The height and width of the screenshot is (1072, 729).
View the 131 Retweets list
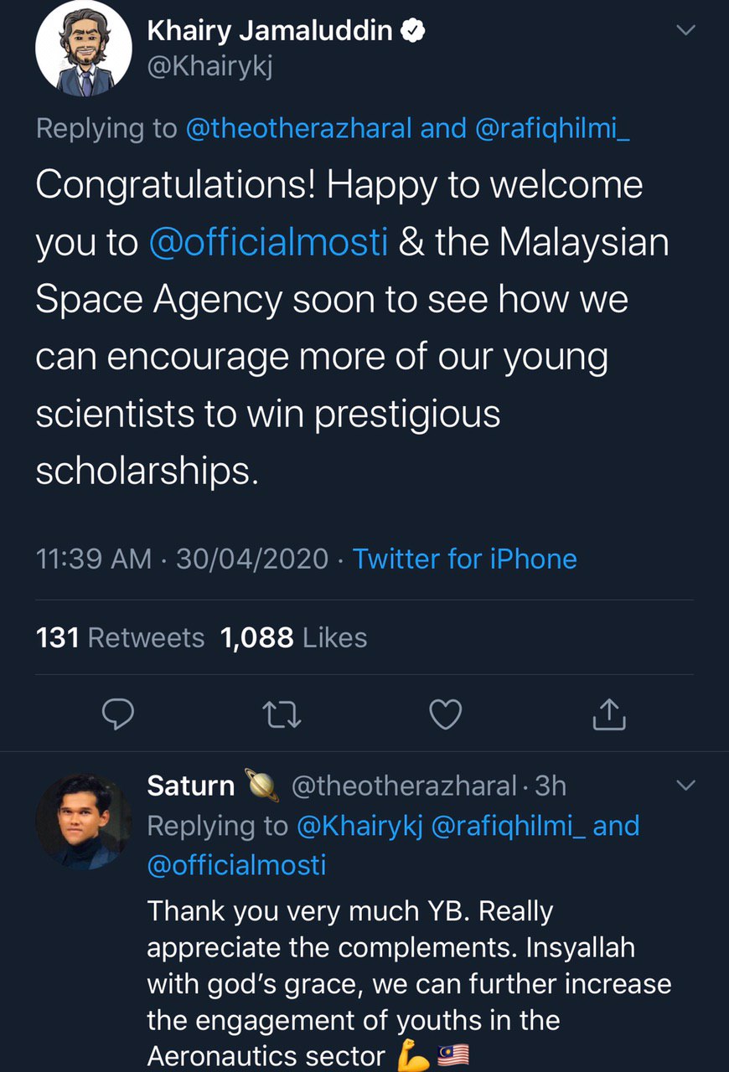tap(120, 638)
